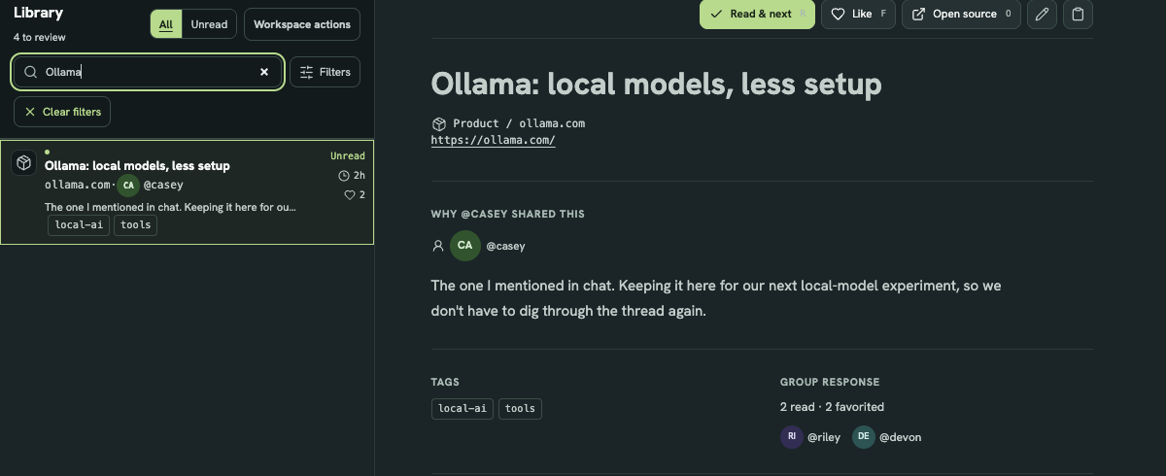Click the CA avatar in detail pane

point(465,246)
